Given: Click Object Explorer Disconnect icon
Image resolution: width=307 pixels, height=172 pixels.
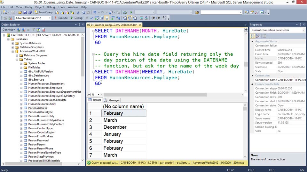Looking at the screenshot, I should [24, 30].
